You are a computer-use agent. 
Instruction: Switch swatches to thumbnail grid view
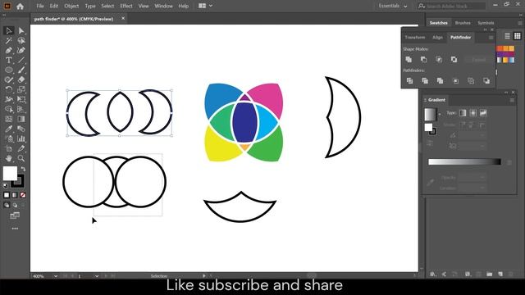tap(518, 36)
